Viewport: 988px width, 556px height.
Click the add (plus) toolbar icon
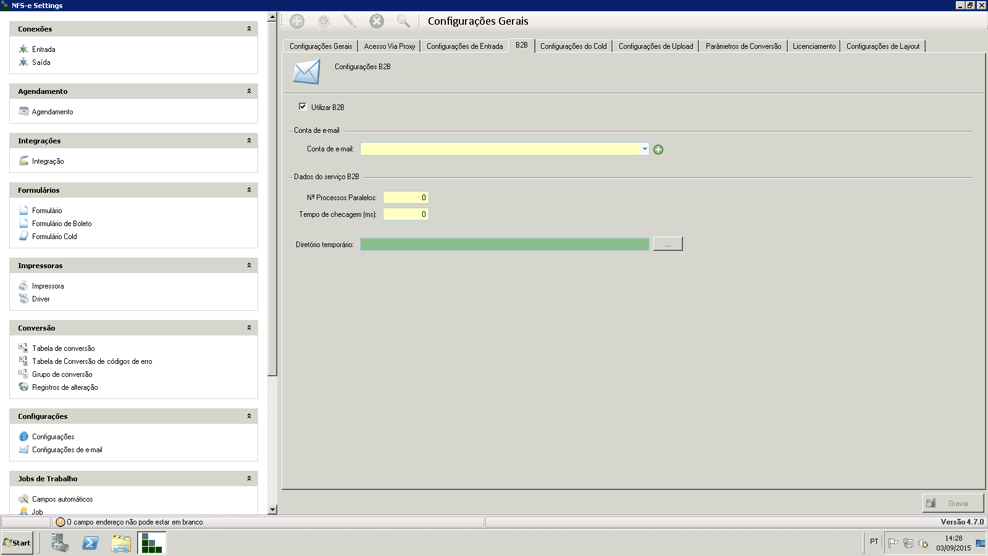tap(297, 21)
